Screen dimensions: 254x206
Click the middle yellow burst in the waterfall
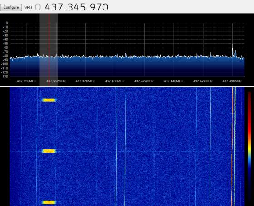49,151
